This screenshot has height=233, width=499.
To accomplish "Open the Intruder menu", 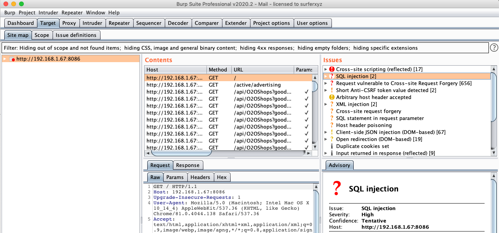I will (x=48, y=13).
